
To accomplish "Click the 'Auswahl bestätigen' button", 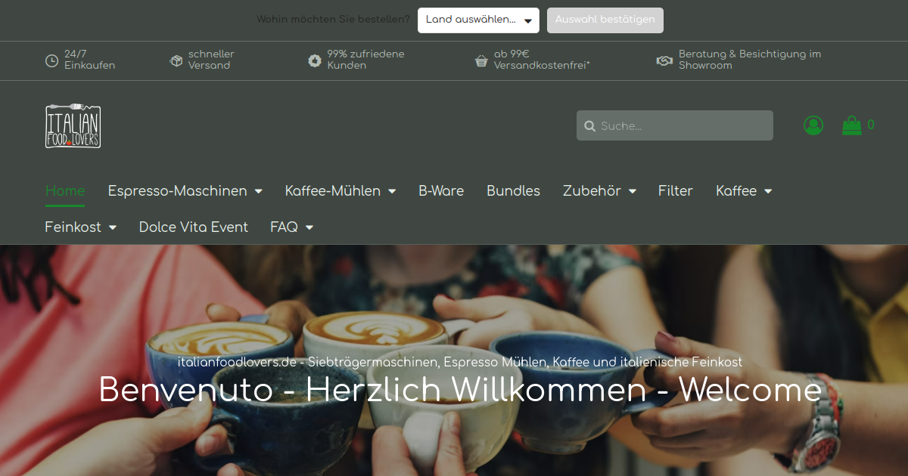I will pos(605,20).
